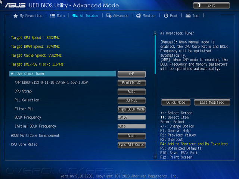Click the Ai Overclock Tuner help heading
Screen dimensions: 239x179
pos(177,33)
